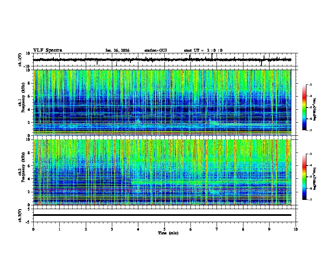333x257 pixels.
Task: Click the "0" tick on the time axis
Action: coord(33,229)
